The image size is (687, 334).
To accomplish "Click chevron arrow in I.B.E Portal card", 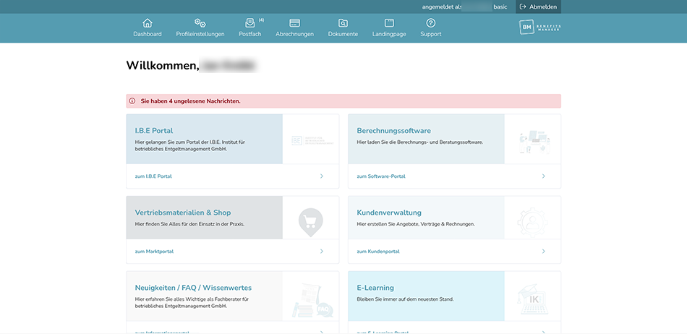I will click(321, 176).
